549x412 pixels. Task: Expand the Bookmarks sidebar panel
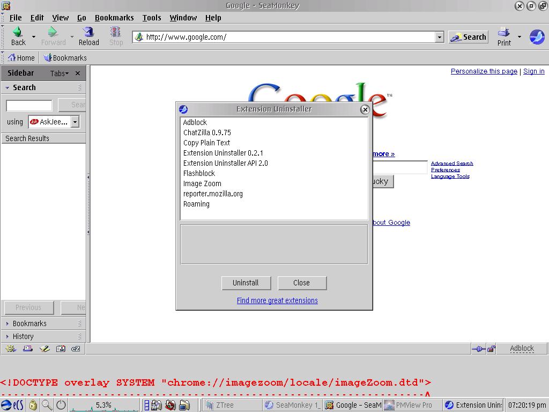pyautogui.click(x=29, y=323)
